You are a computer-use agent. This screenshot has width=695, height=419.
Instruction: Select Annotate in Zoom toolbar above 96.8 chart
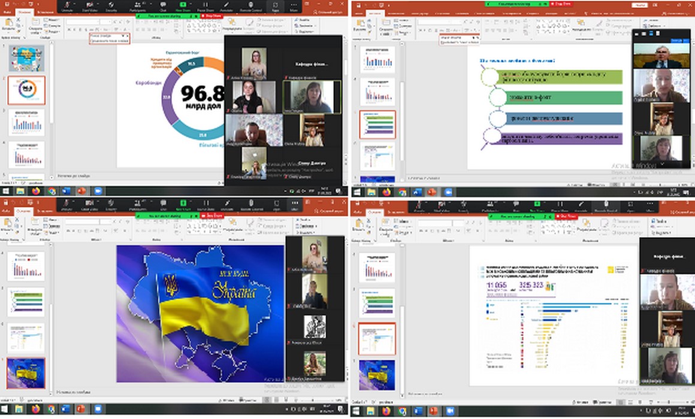227,5
